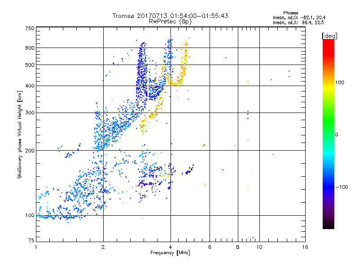Screen dimensions: 359x269
Task: Click the colorbar tick label "-100"
Action: pyautogui.click(x=341, y=187)
